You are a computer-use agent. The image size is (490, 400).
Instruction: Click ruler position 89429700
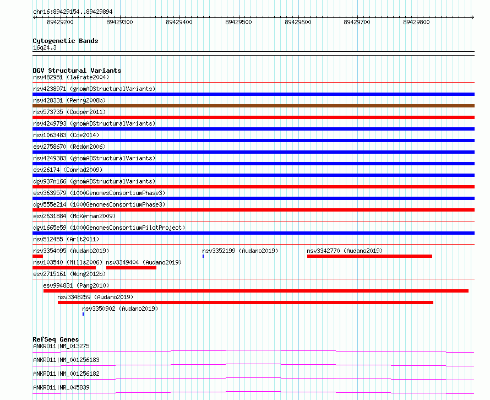pyautogui.click(x=357, y=22)
